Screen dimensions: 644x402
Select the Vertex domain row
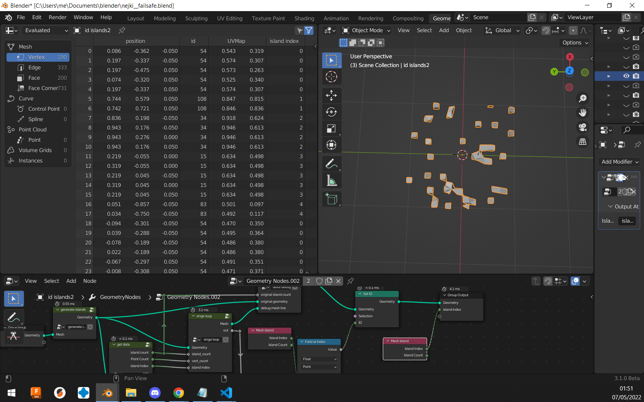point(38,57)
